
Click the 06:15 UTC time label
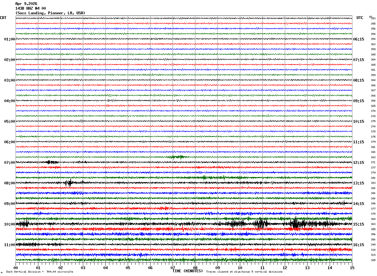pos(359,39)
